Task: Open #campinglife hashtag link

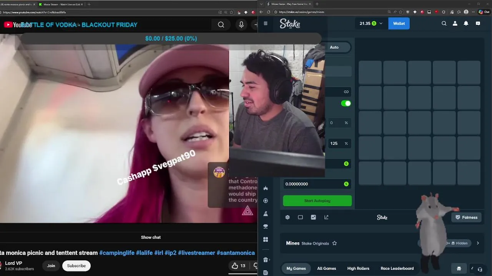Action: point(117,253)
